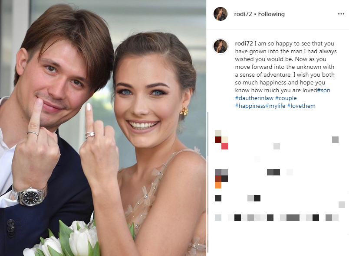
Task: Open the #lovethem hashtag
Action: pyautogui.click(x=301, y=106)
